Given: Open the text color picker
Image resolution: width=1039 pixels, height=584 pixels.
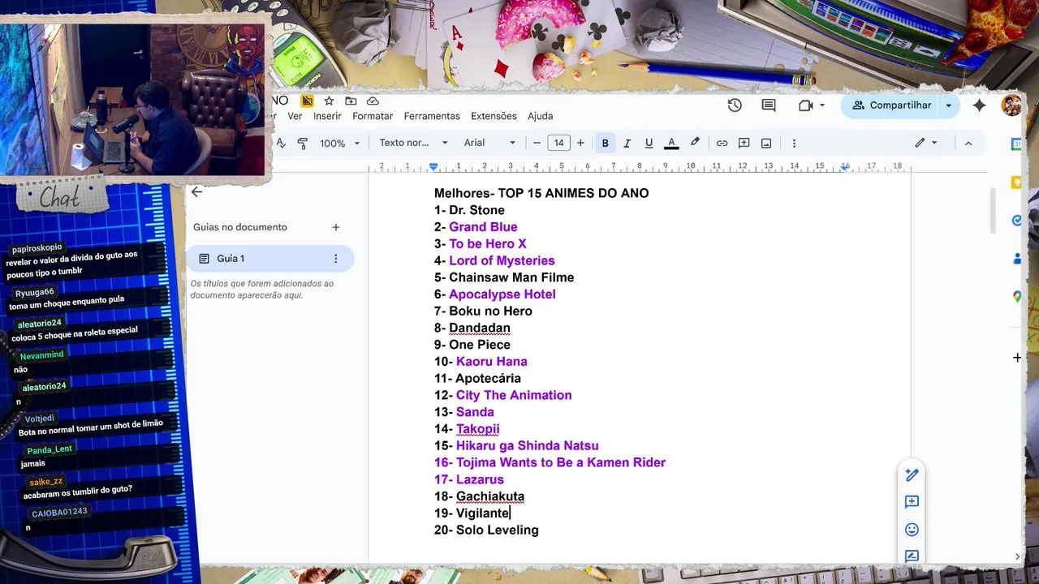Looking at the screenshot, I should [671, 143].
